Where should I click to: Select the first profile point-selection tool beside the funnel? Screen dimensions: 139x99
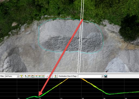click(x=26, y=76)
